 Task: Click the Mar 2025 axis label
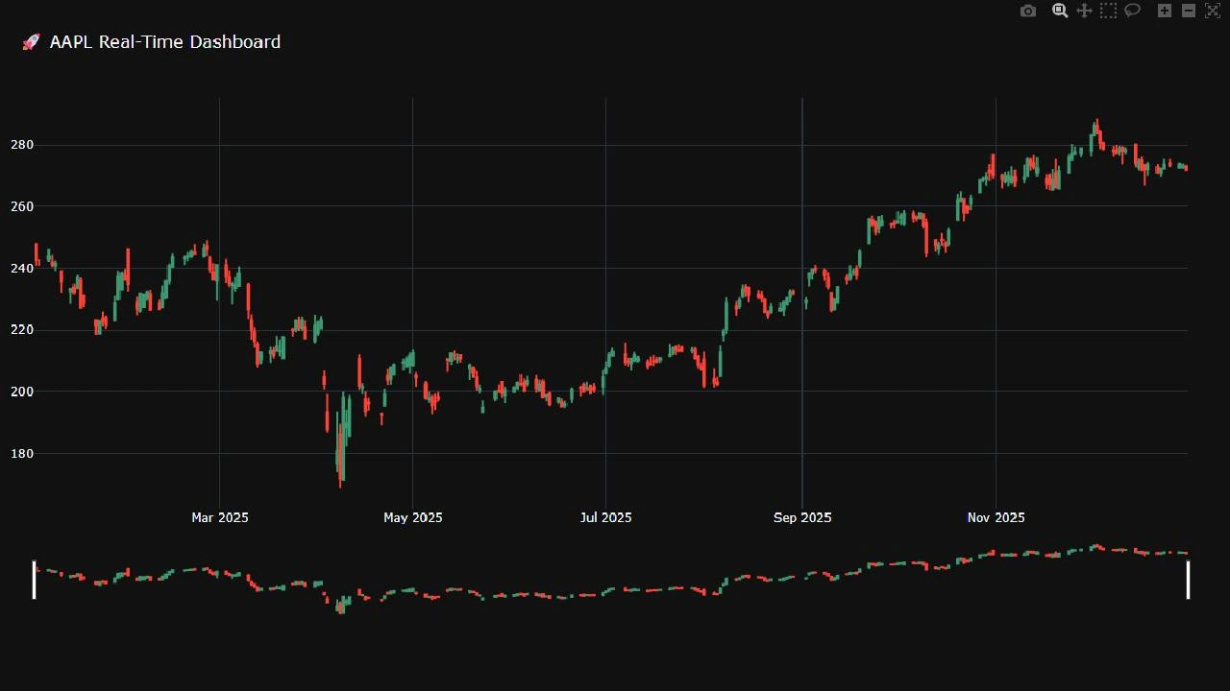tap(220, 517)
